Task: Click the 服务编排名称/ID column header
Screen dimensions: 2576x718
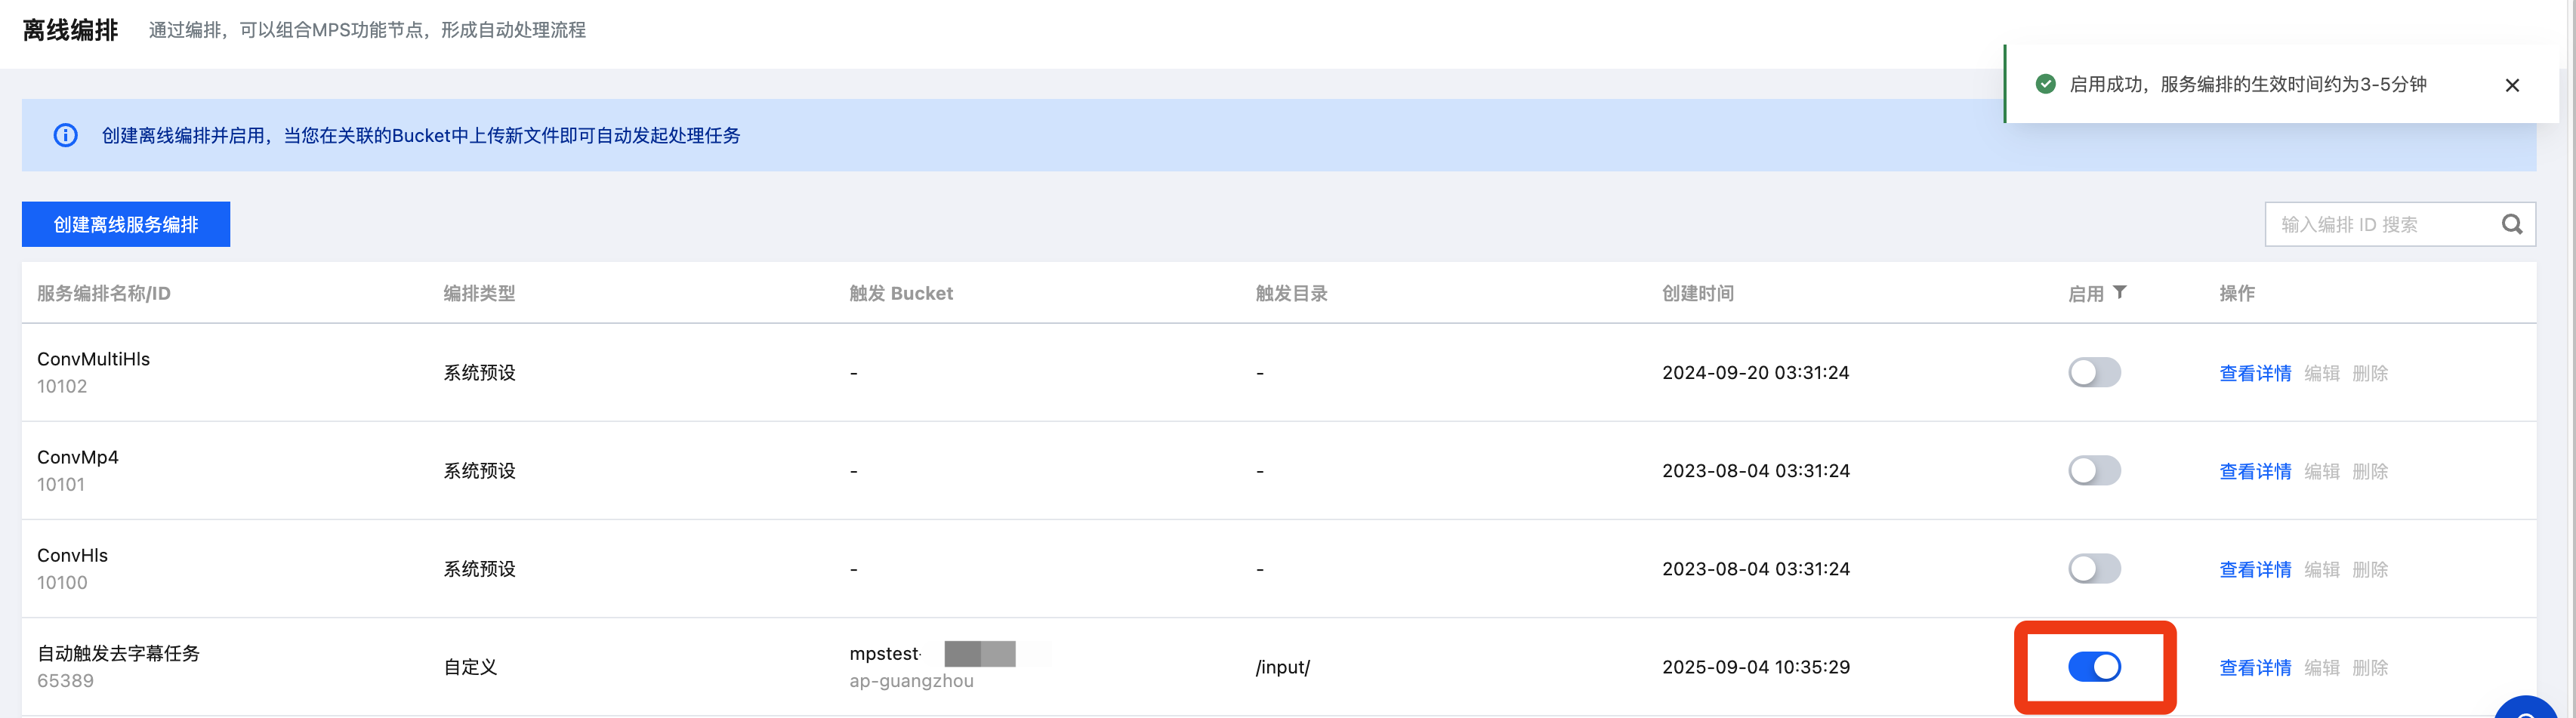Action: (104, 293)
